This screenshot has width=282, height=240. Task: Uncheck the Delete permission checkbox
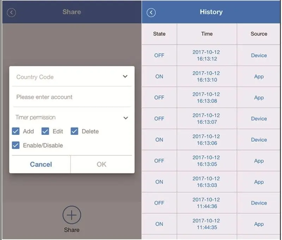click(74, 131)
